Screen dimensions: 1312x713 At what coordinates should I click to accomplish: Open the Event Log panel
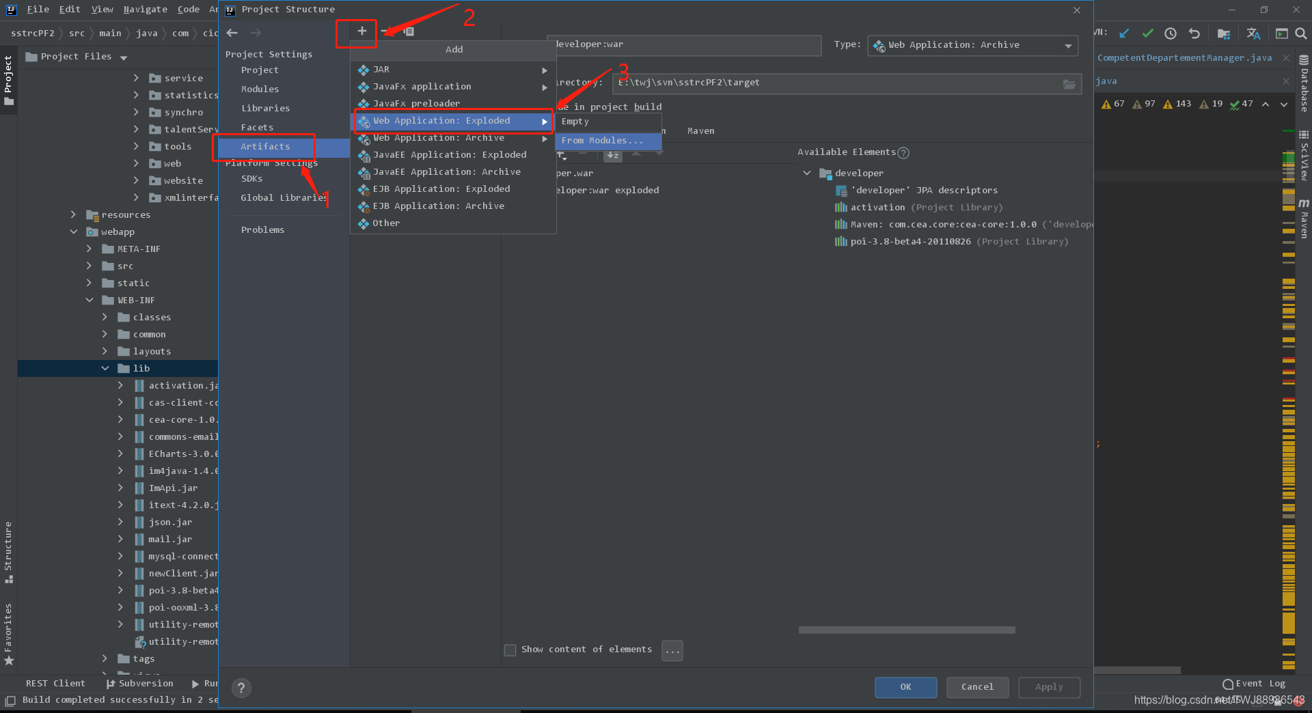1255,684
